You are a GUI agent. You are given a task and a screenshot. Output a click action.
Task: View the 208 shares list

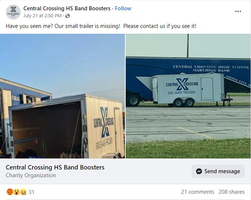coord(231,192)
